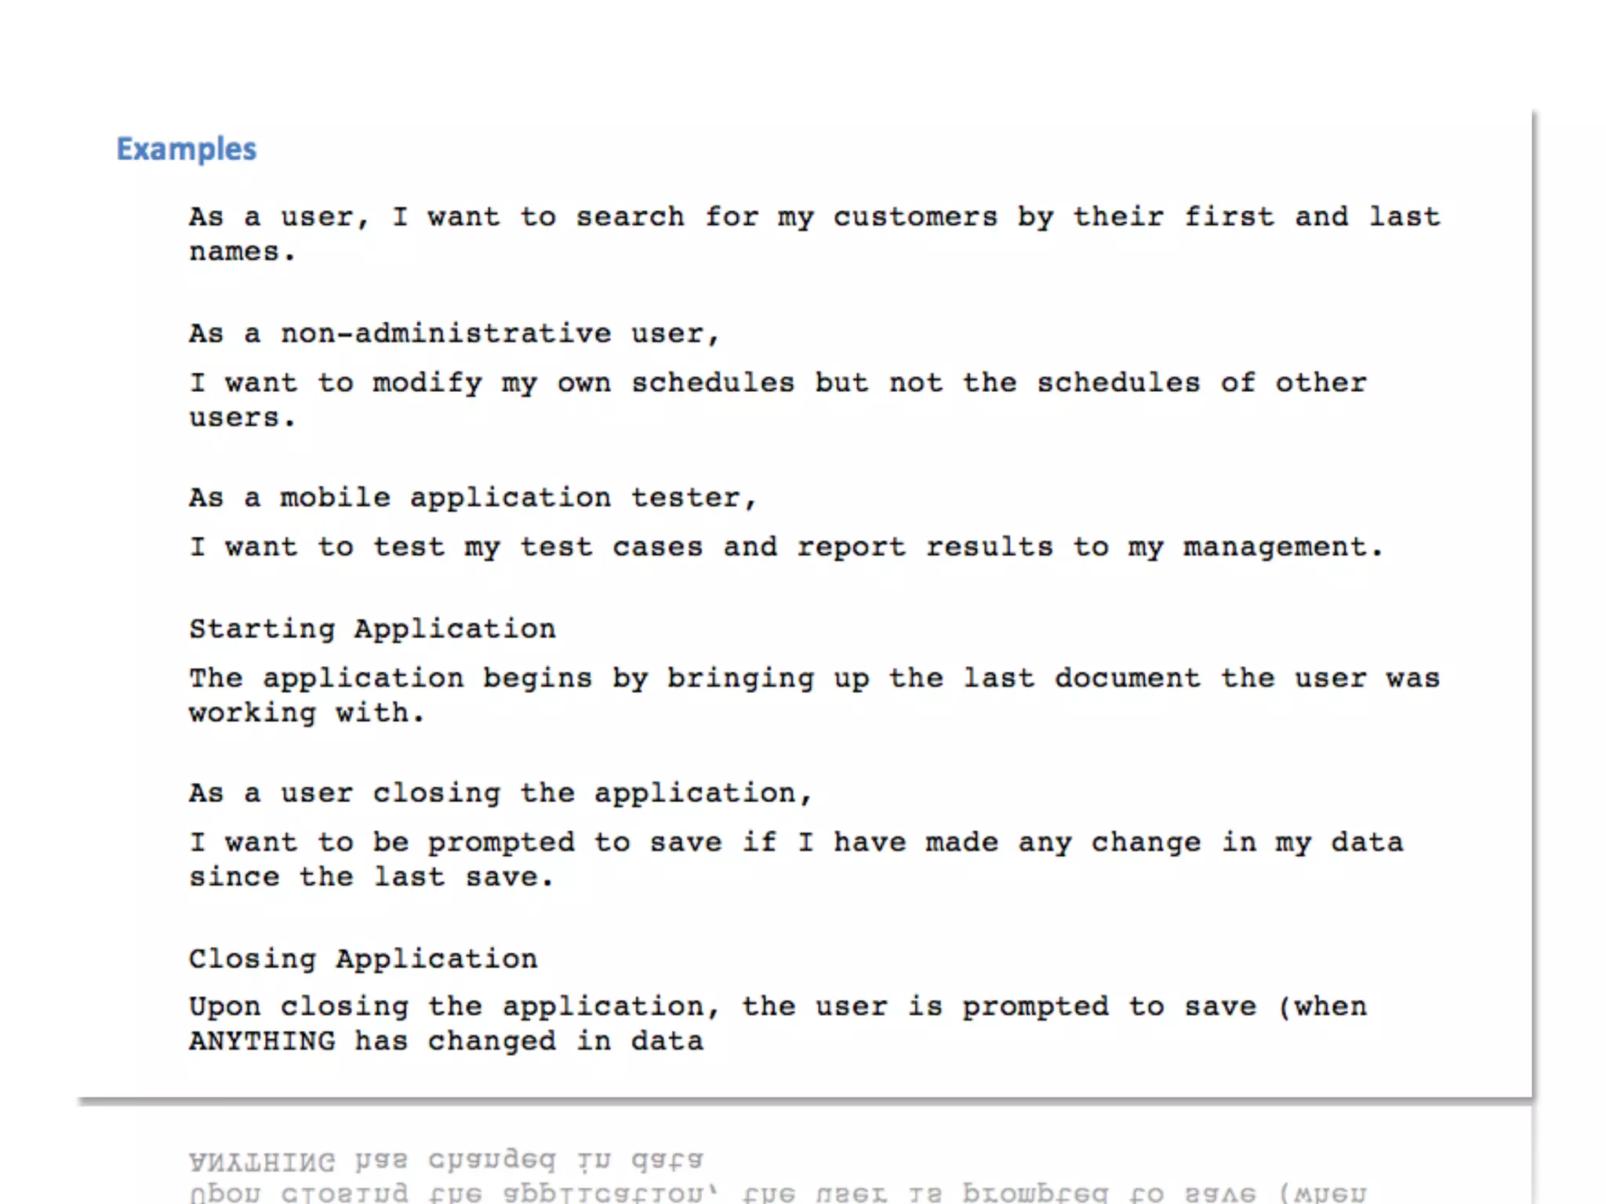Click the word "names." on second line
The image size is (1606, 1204).
[x=242, y=252]
